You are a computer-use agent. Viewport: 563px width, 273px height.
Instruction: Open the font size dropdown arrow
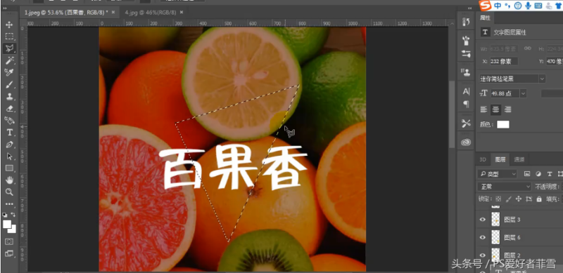click(523, 93)
